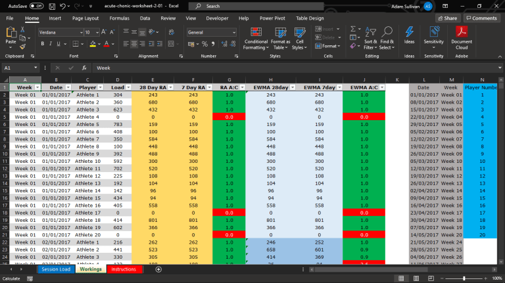Expand the Name Box dropdown arrow
This screenshot has width=505, height=283.
(36, 68)
